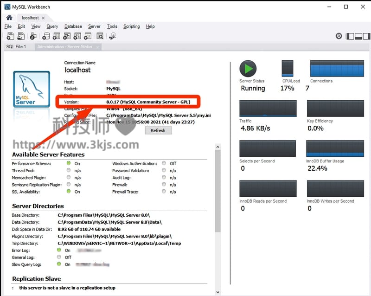Click the Key Efficiency graph
The image size is (371, 296).
(x=335, y=109)
